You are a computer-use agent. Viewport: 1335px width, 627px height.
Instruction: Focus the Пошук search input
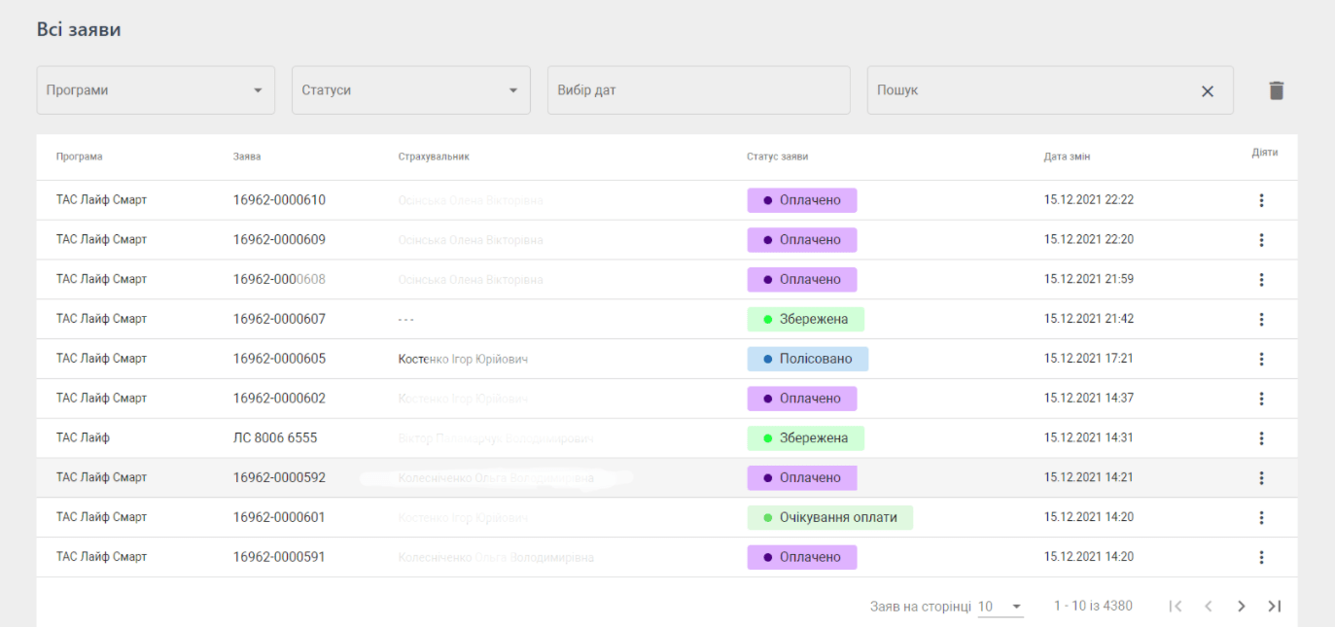point(1031,90)
